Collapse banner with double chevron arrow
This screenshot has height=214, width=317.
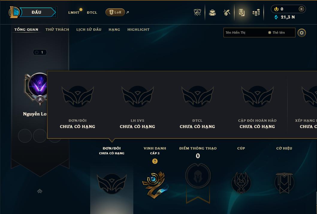(40, 191)
